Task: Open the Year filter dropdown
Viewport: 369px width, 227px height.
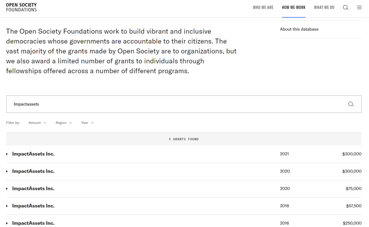Action: (88, 123)
